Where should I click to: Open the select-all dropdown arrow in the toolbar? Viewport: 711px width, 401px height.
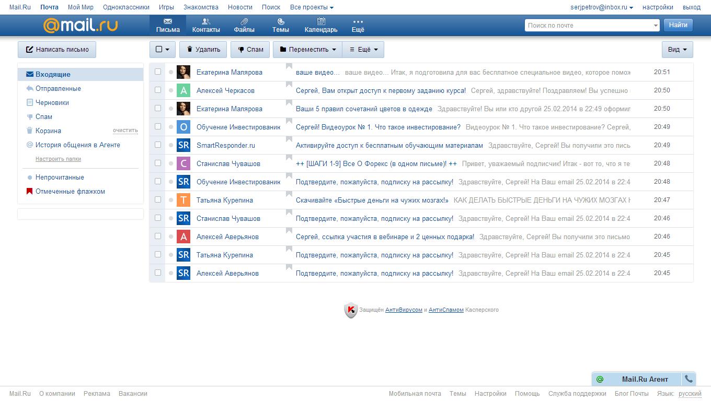coord(167,50)
